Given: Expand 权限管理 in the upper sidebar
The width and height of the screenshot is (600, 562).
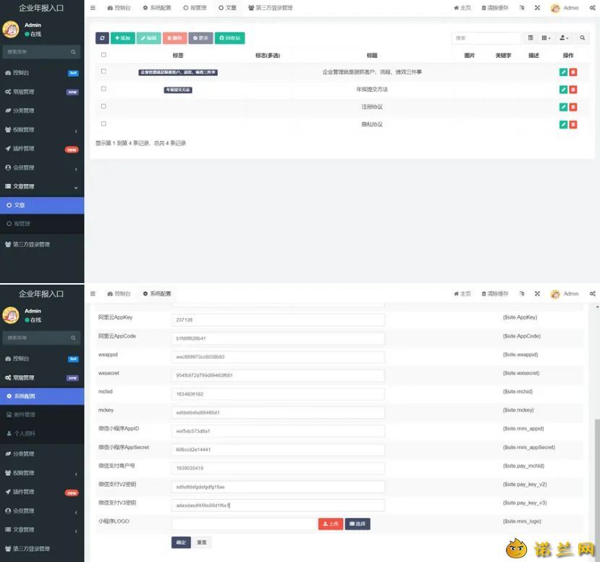Looking at the screenshot, I should click(42, 130).
